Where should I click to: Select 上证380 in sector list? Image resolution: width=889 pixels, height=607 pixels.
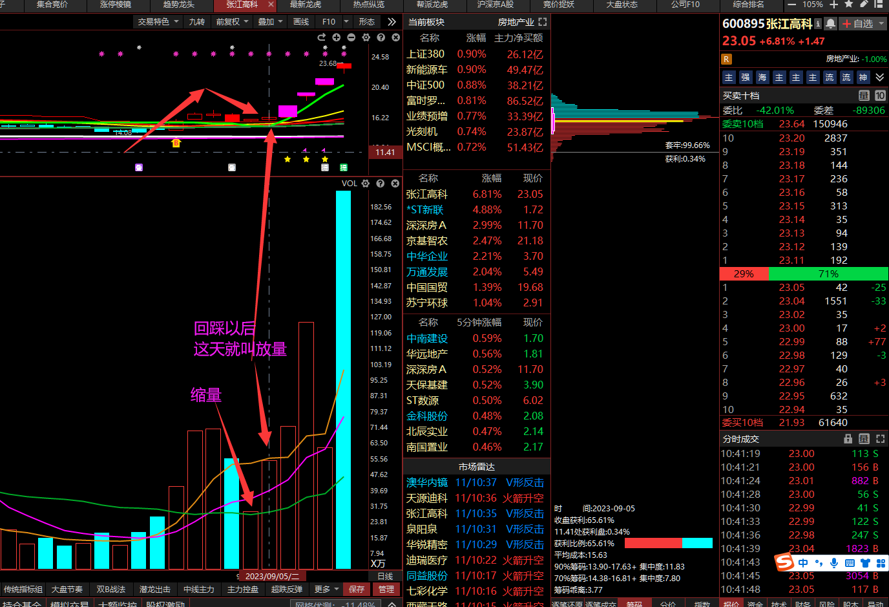[425, 54]
